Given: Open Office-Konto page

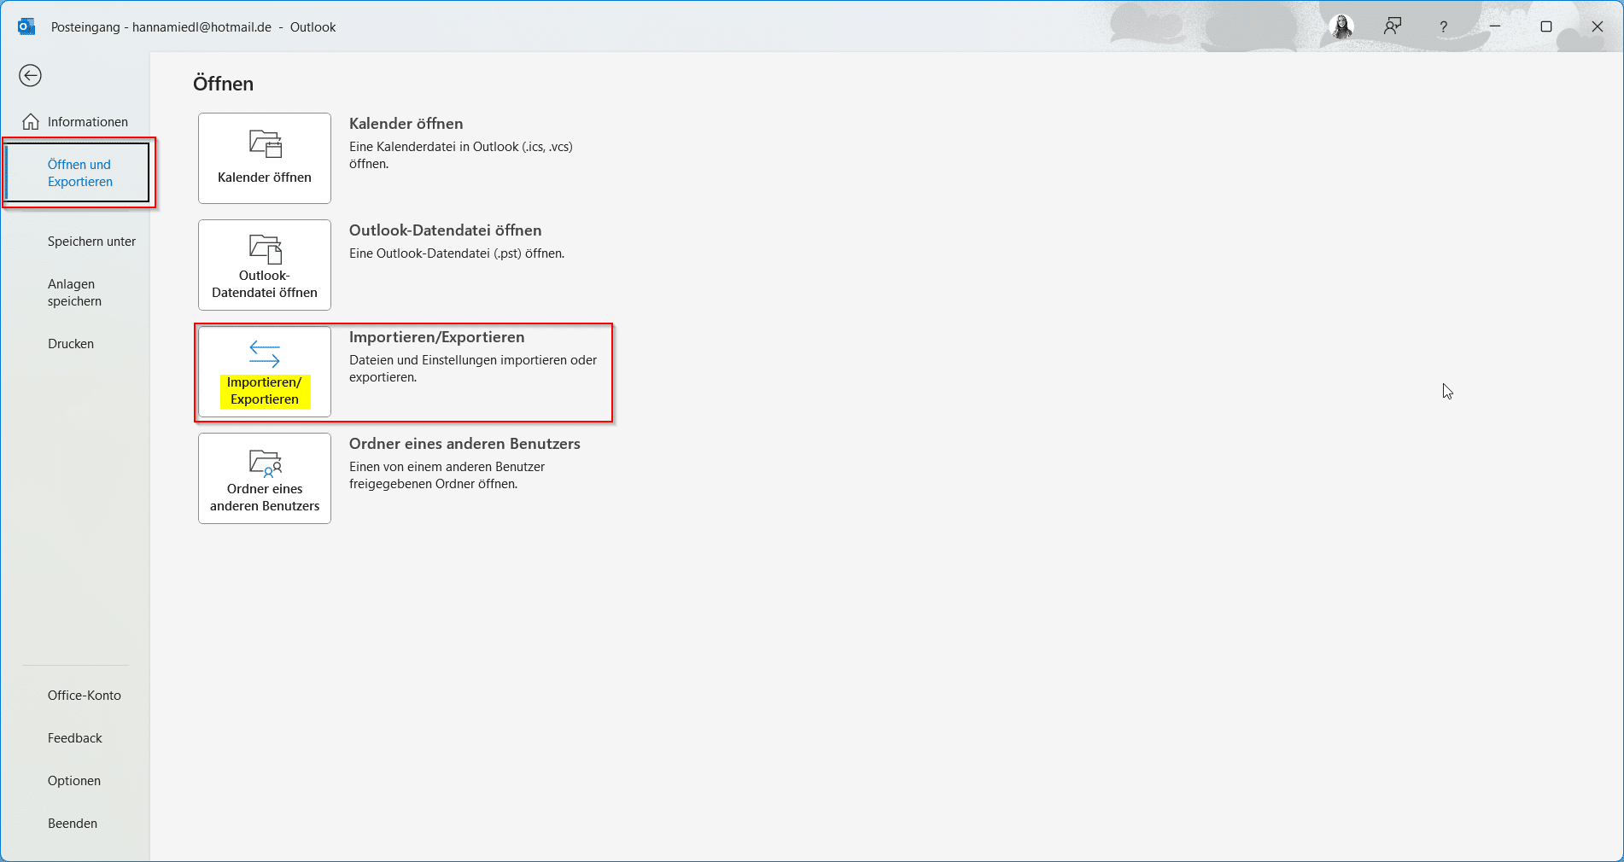Looking at the screenshot, I should (85, 696).
